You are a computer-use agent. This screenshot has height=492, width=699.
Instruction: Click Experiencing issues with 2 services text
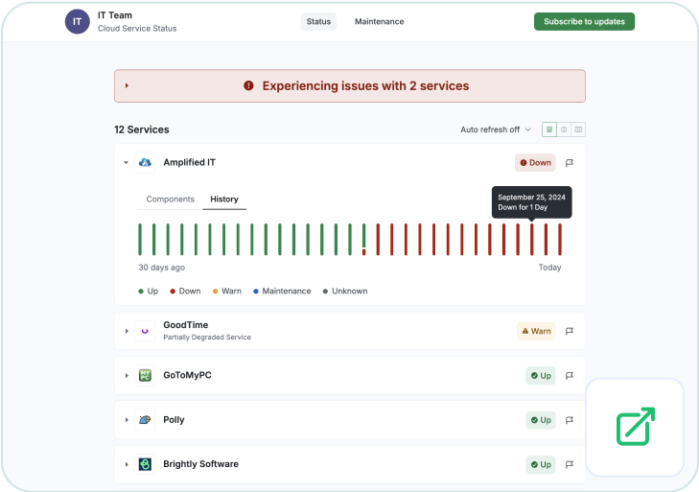click(x=365, y=85)
